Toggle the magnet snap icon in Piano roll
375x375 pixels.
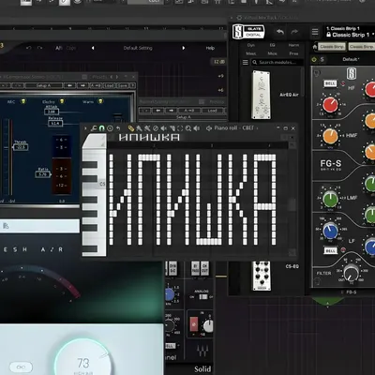click(101, 128)
